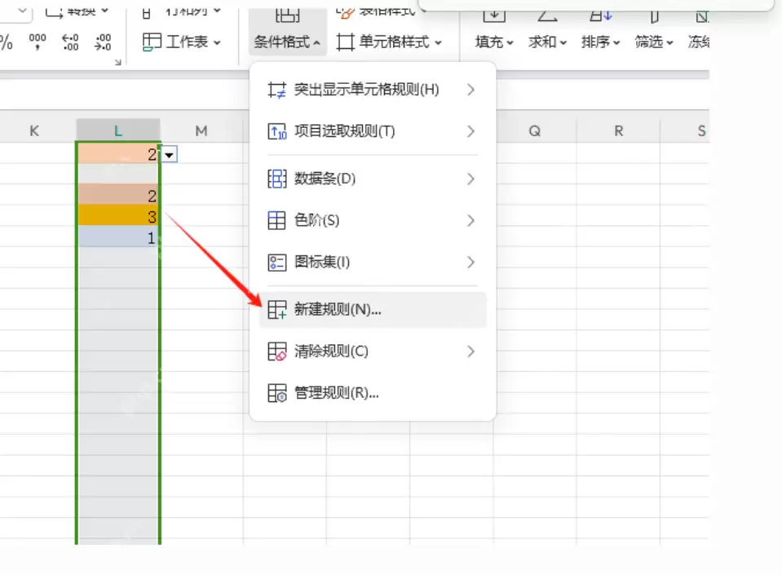Click the Manage Rules icon (管理规则)
Viewport: 782px width, 575px height.
pyautogui.click(x=276, y=393)
